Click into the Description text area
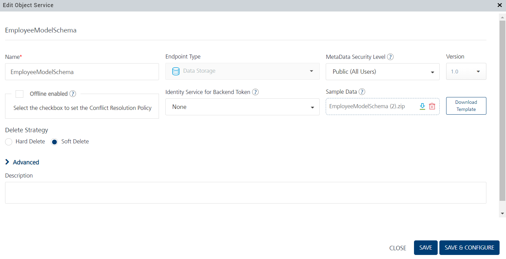The height and width of the screenshot is (259, 506). point(246,193)
